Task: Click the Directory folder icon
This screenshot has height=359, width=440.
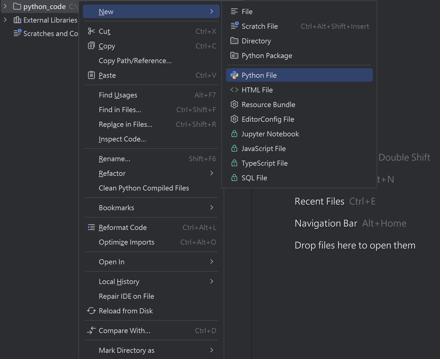Action: [234, 41]
